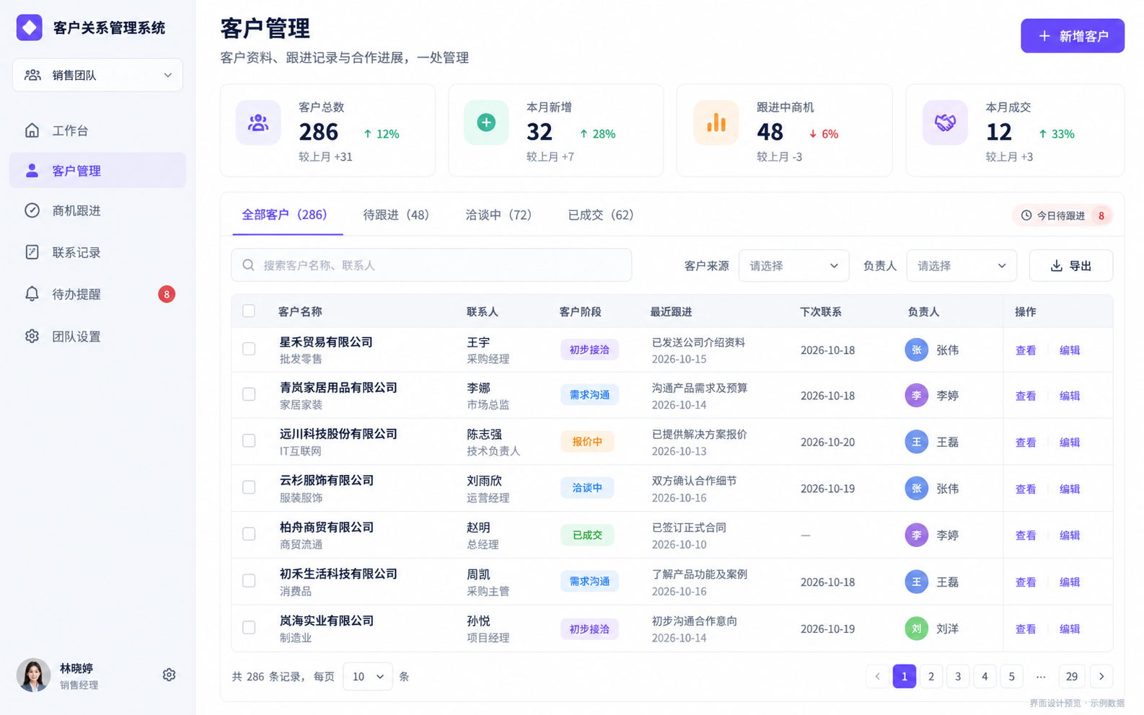Expand the 销售团队 team selector
1144x715 pixels.
97,75
